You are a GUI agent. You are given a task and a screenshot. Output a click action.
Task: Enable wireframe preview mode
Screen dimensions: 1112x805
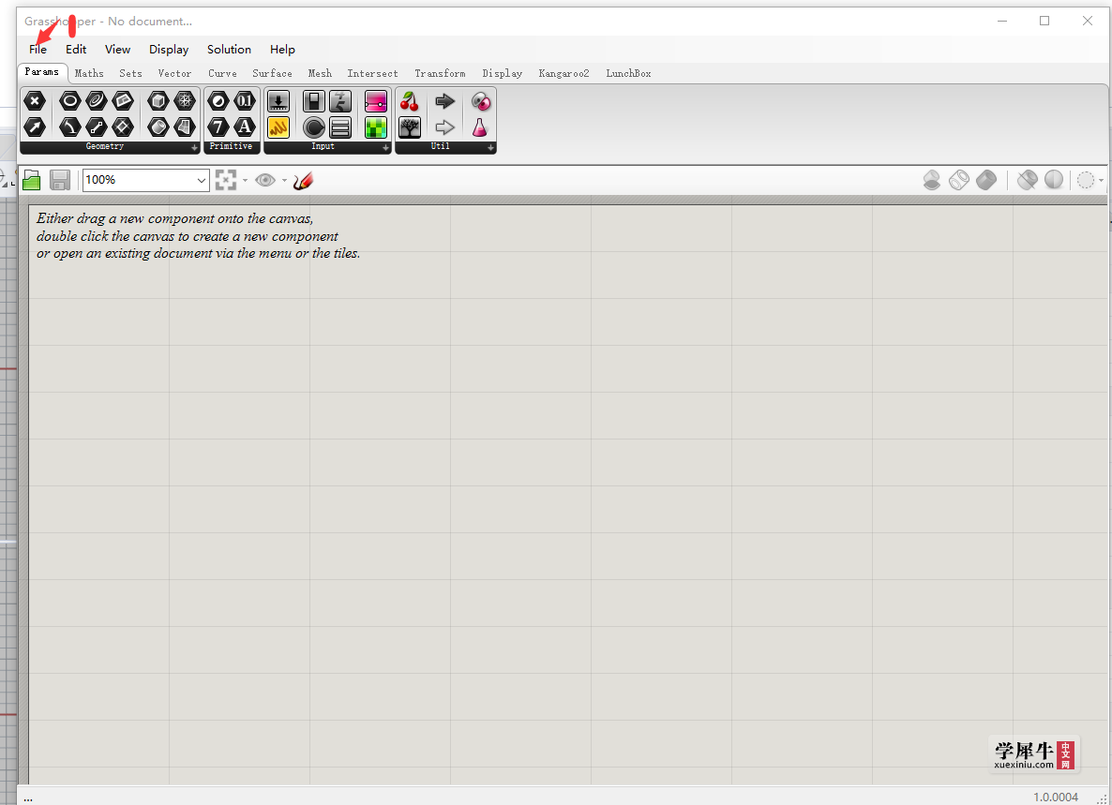pos(959,180)
